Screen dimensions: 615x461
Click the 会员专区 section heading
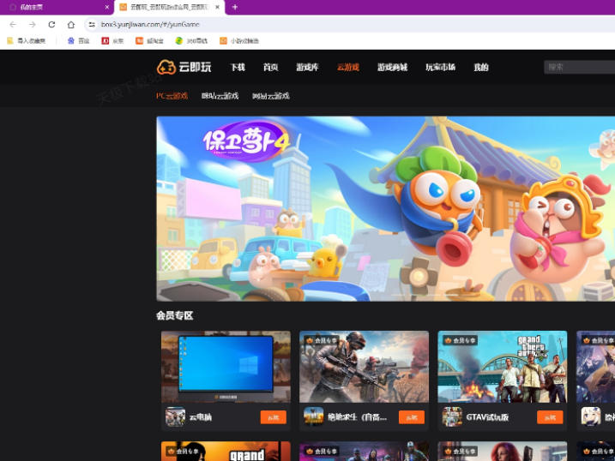point(174,315)
